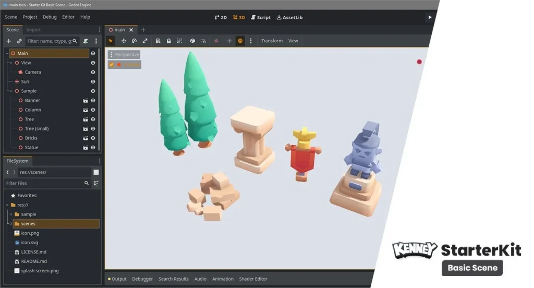Switch to the 2D workspace
Image resolution: width=534 pixels, height=288 pixels.
tap(221, 17)
